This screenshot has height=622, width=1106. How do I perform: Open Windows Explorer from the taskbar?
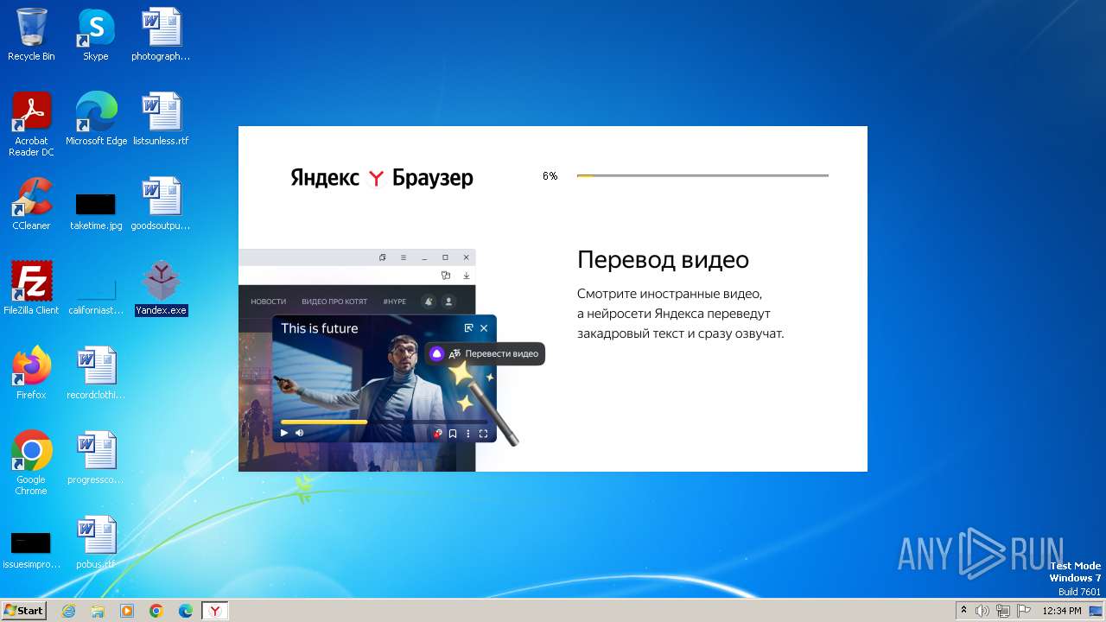[x=98, y=611]
